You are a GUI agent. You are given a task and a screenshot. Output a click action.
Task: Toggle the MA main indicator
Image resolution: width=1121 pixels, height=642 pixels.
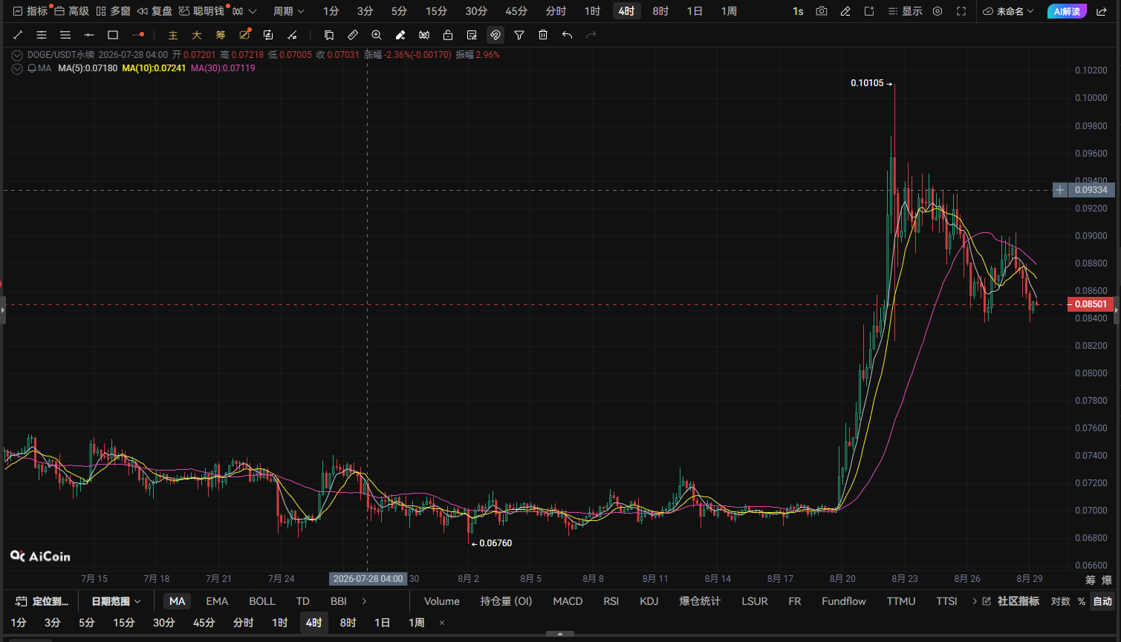click(177, 601)
